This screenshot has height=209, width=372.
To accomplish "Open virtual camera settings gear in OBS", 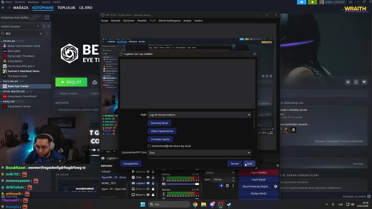I will (276, 186).
